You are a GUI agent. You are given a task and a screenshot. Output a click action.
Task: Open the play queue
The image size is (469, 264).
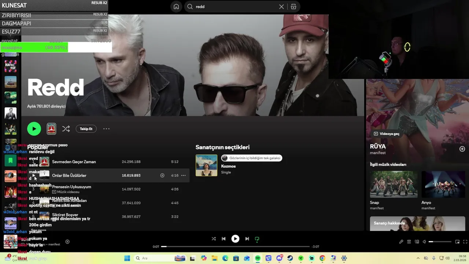[x=409, y=242]
